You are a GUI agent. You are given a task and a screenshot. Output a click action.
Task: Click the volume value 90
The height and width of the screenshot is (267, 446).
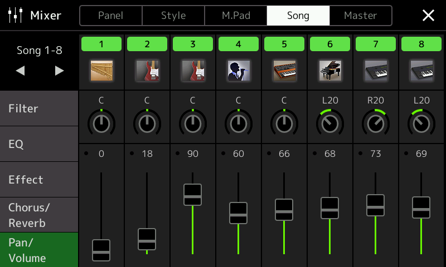[x=193, y=154]
